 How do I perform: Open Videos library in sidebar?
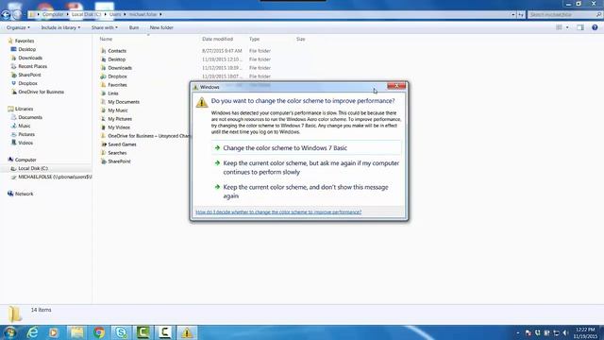tap(25, 143)
